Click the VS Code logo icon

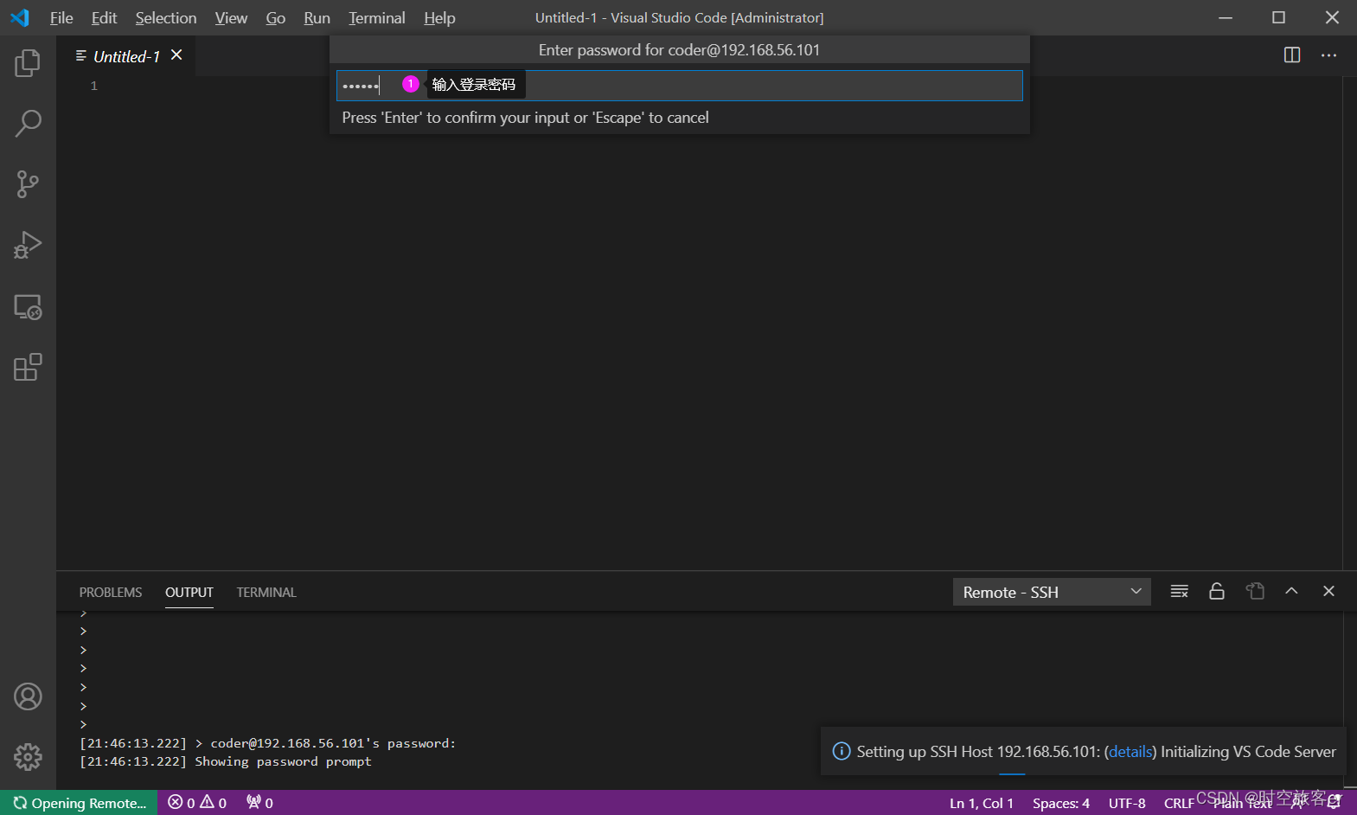[x=20, y=17]
